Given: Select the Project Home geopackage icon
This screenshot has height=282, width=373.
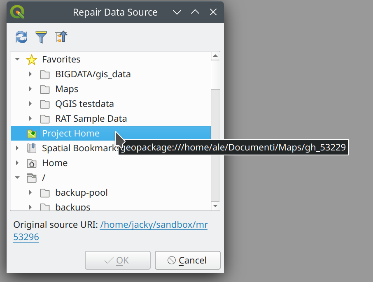Looking at the screenshot, I should (x=31, y=133).
